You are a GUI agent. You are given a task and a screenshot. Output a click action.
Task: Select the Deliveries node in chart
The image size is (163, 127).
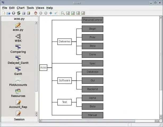(65, 42)
